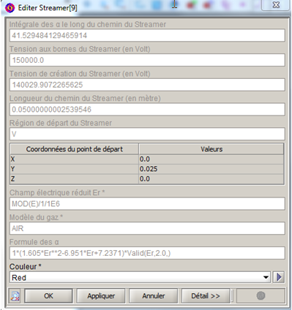Select the X coordinate value cell
The width and height of the screenshot is (292, 310).
tap(211, 159)
